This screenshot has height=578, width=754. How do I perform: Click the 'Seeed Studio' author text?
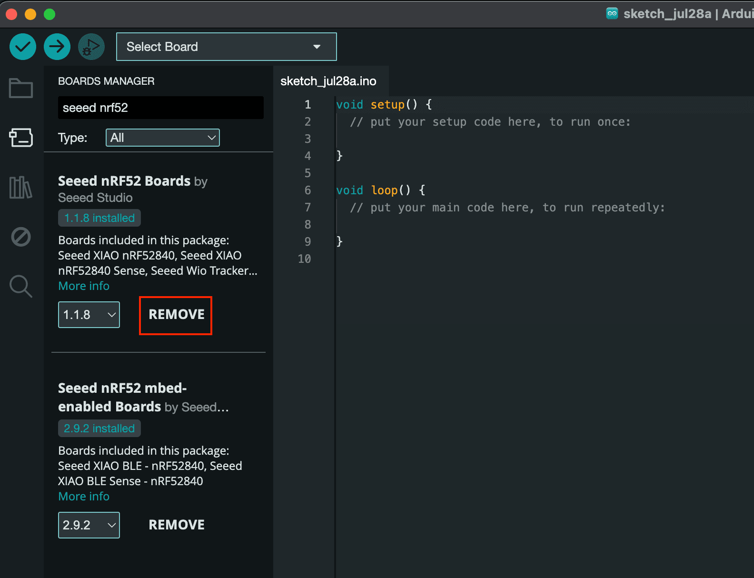(95, 198)
